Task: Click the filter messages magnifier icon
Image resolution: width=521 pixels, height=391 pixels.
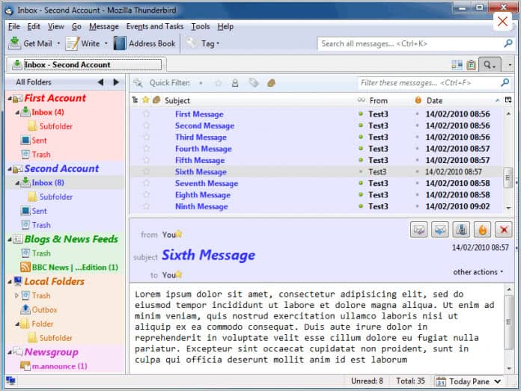Action: pos(505,83)
